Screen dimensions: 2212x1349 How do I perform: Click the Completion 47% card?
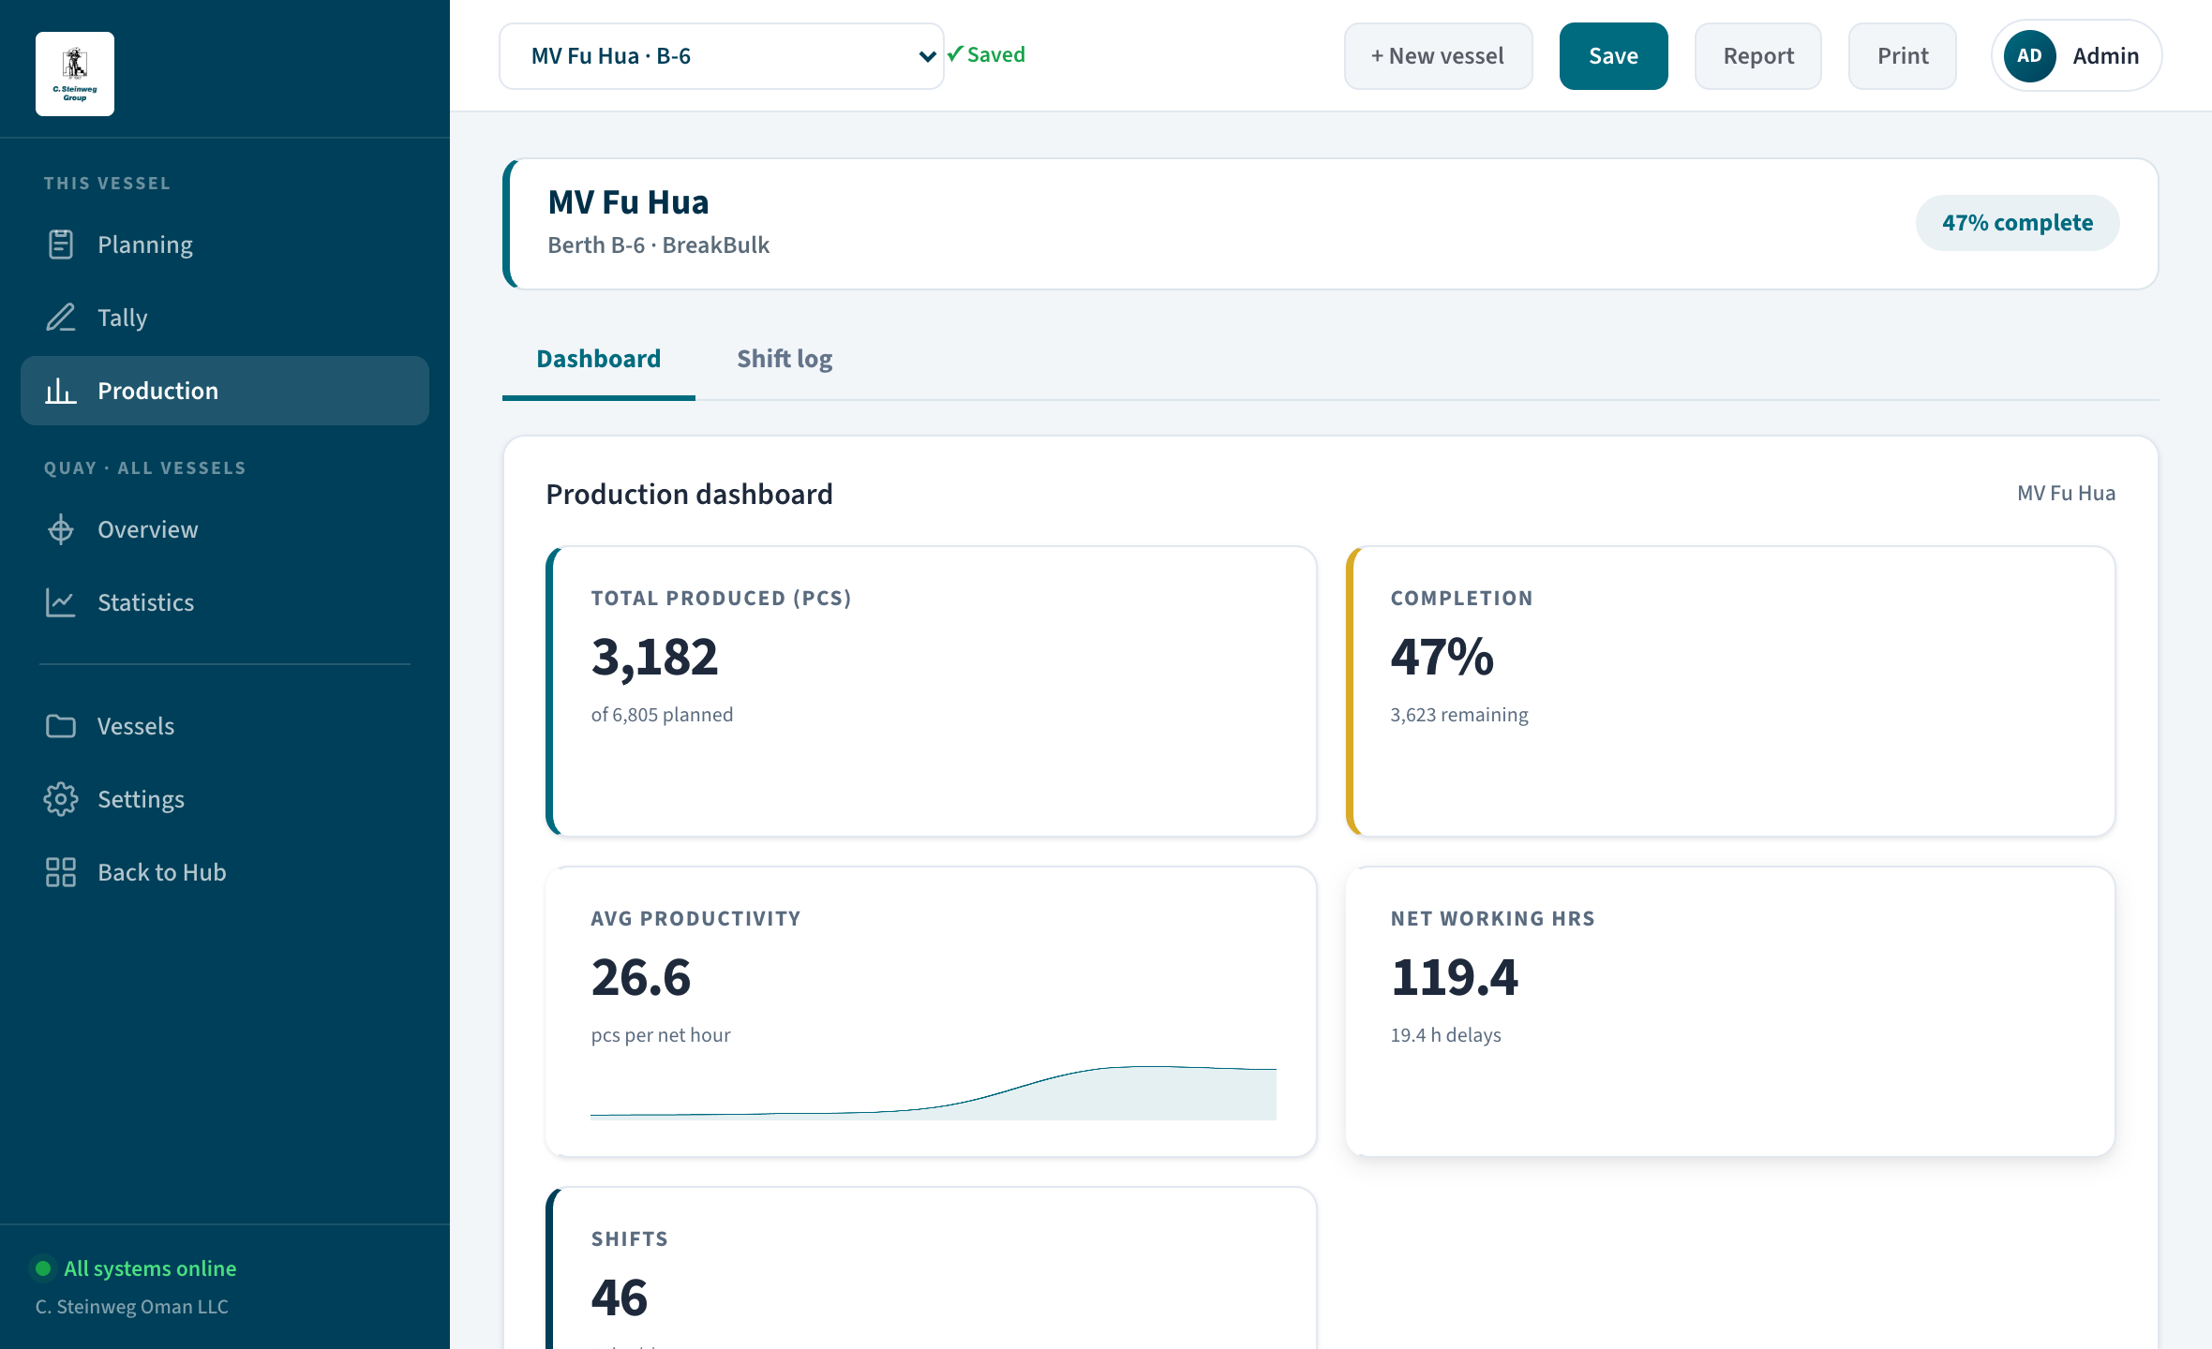[1730, 691]
